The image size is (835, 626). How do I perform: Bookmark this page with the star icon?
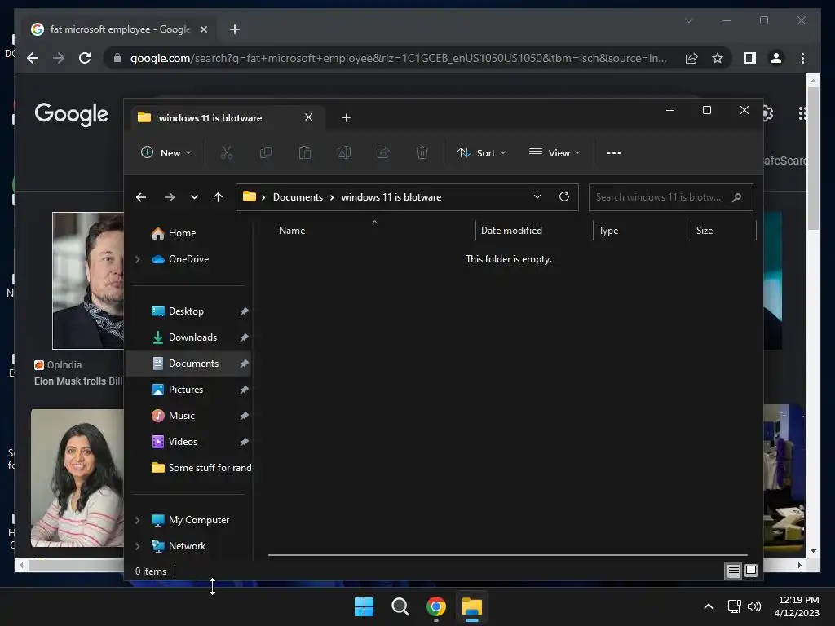click(x=718, y=58)
